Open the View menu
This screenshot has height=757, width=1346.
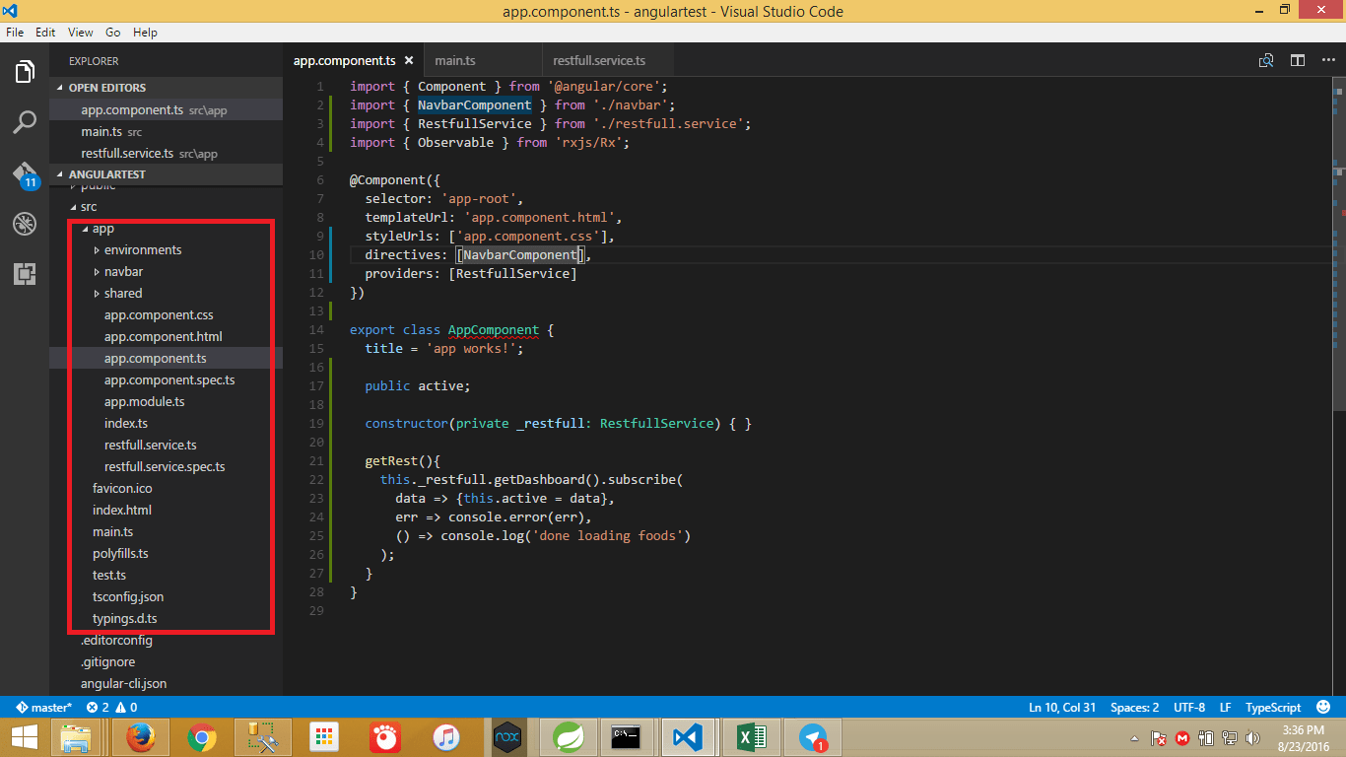tap(80, 32)
